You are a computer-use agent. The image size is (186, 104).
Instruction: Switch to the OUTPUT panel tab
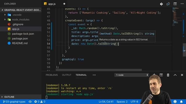pos(67,75)
